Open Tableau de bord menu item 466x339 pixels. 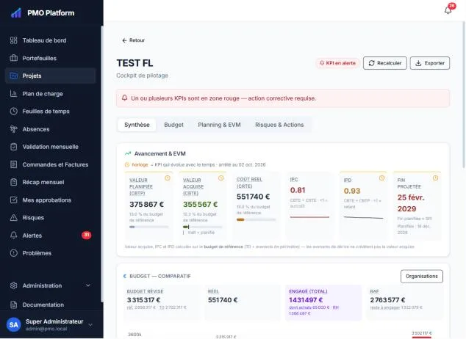(x=51, y=40)
